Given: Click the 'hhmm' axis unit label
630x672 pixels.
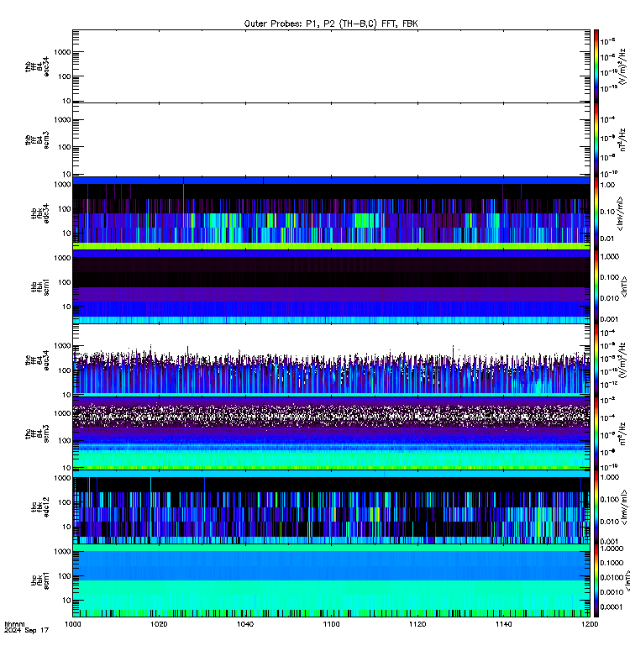Looking at the screenshot, I should [14, 624].
